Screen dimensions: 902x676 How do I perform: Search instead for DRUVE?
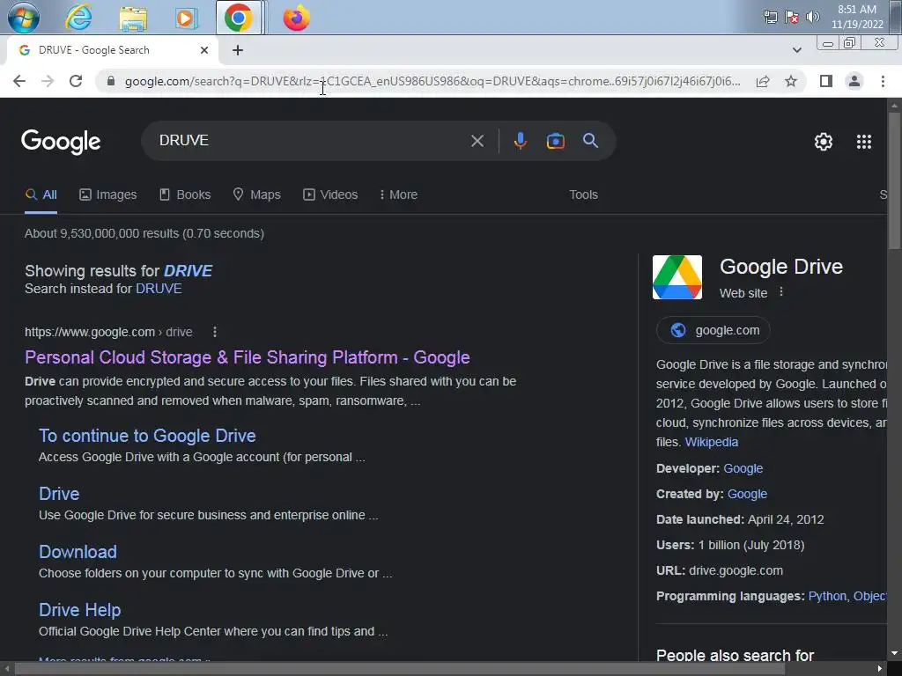click(x=159, y=289)
